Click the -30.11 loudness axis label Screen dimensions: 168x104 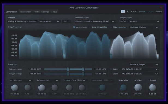[14, 56]
